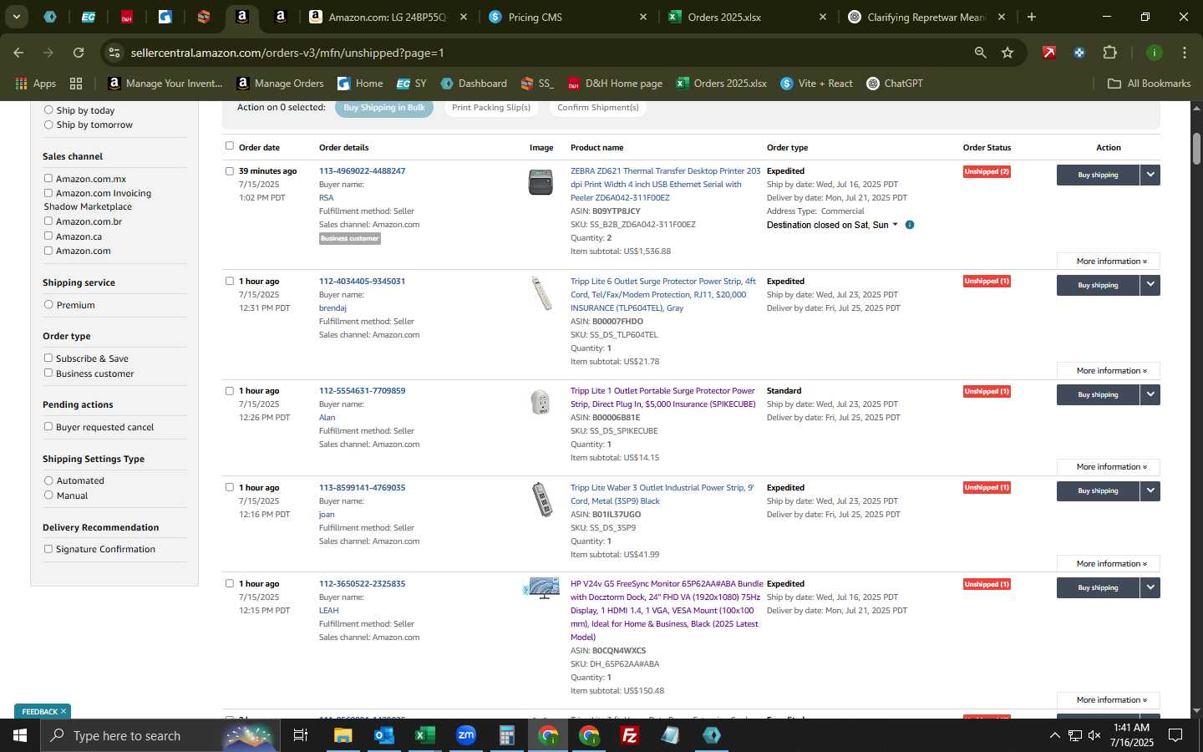Image resolution: width=1203 pixels, height=752 pixels.
Task: Open a new browser tab
Action: (1032, 17)
